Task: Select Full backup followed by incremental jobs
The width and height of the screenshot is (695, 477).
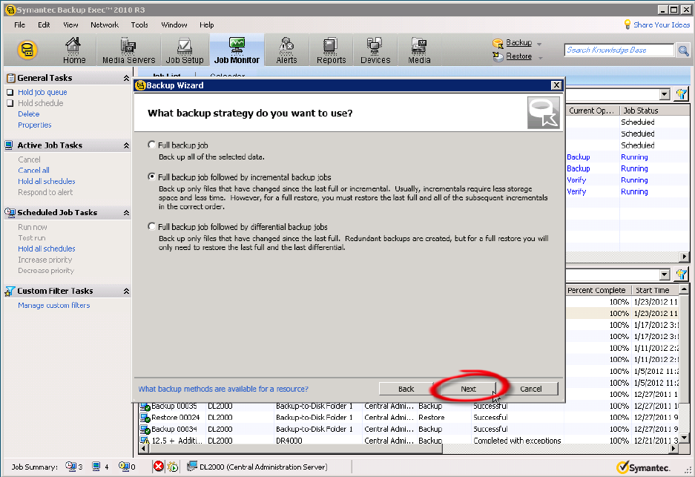Action: 152,177
